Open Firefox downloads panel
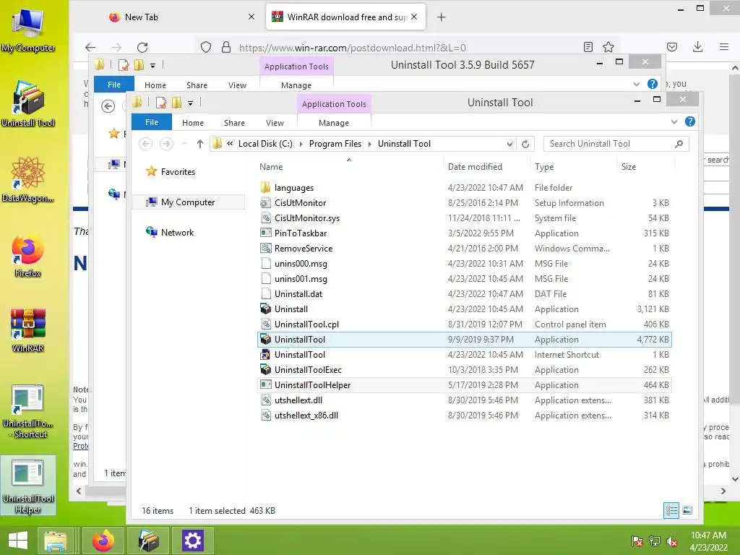The width and height of the screenshot is (740, 555). pos(697,47)
